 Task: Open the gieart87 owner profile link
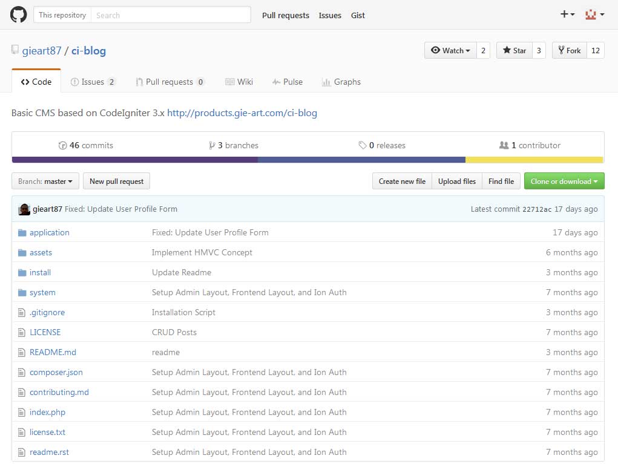click(x=42, y=51)
